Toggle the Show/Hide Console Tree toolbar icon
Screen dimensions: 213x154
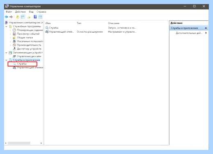(x=23, y=17)
